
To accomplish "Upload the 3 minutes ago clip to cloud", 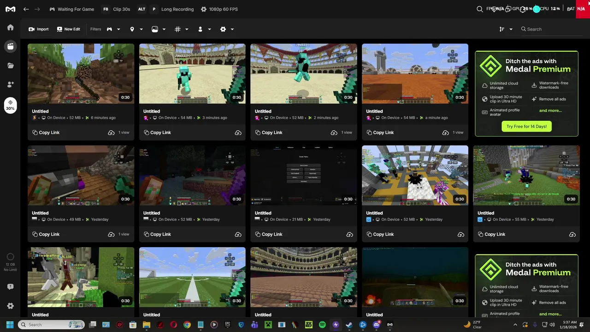I will (x=238, y=133).
